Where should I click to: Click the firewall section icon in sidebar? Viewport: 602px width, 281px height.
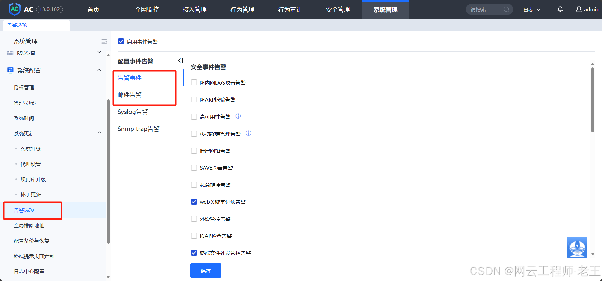[x=10, y=53]
